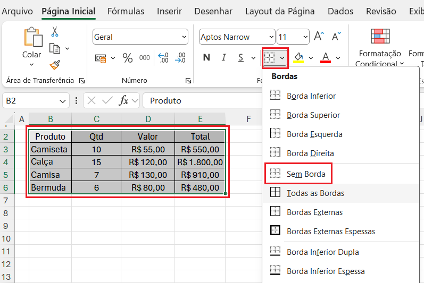
Task: Select Bordas Externas Espessas option
Action: coord(330,231)
